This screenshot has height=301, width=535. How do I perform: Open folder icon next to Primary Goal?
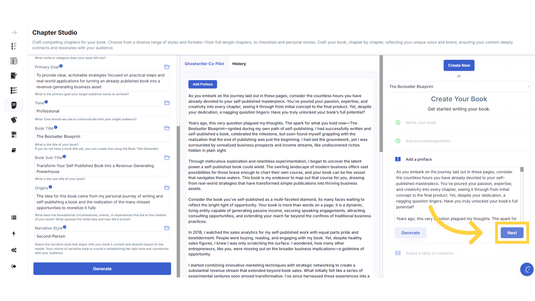pyautogui.click(x=167, y=67)
